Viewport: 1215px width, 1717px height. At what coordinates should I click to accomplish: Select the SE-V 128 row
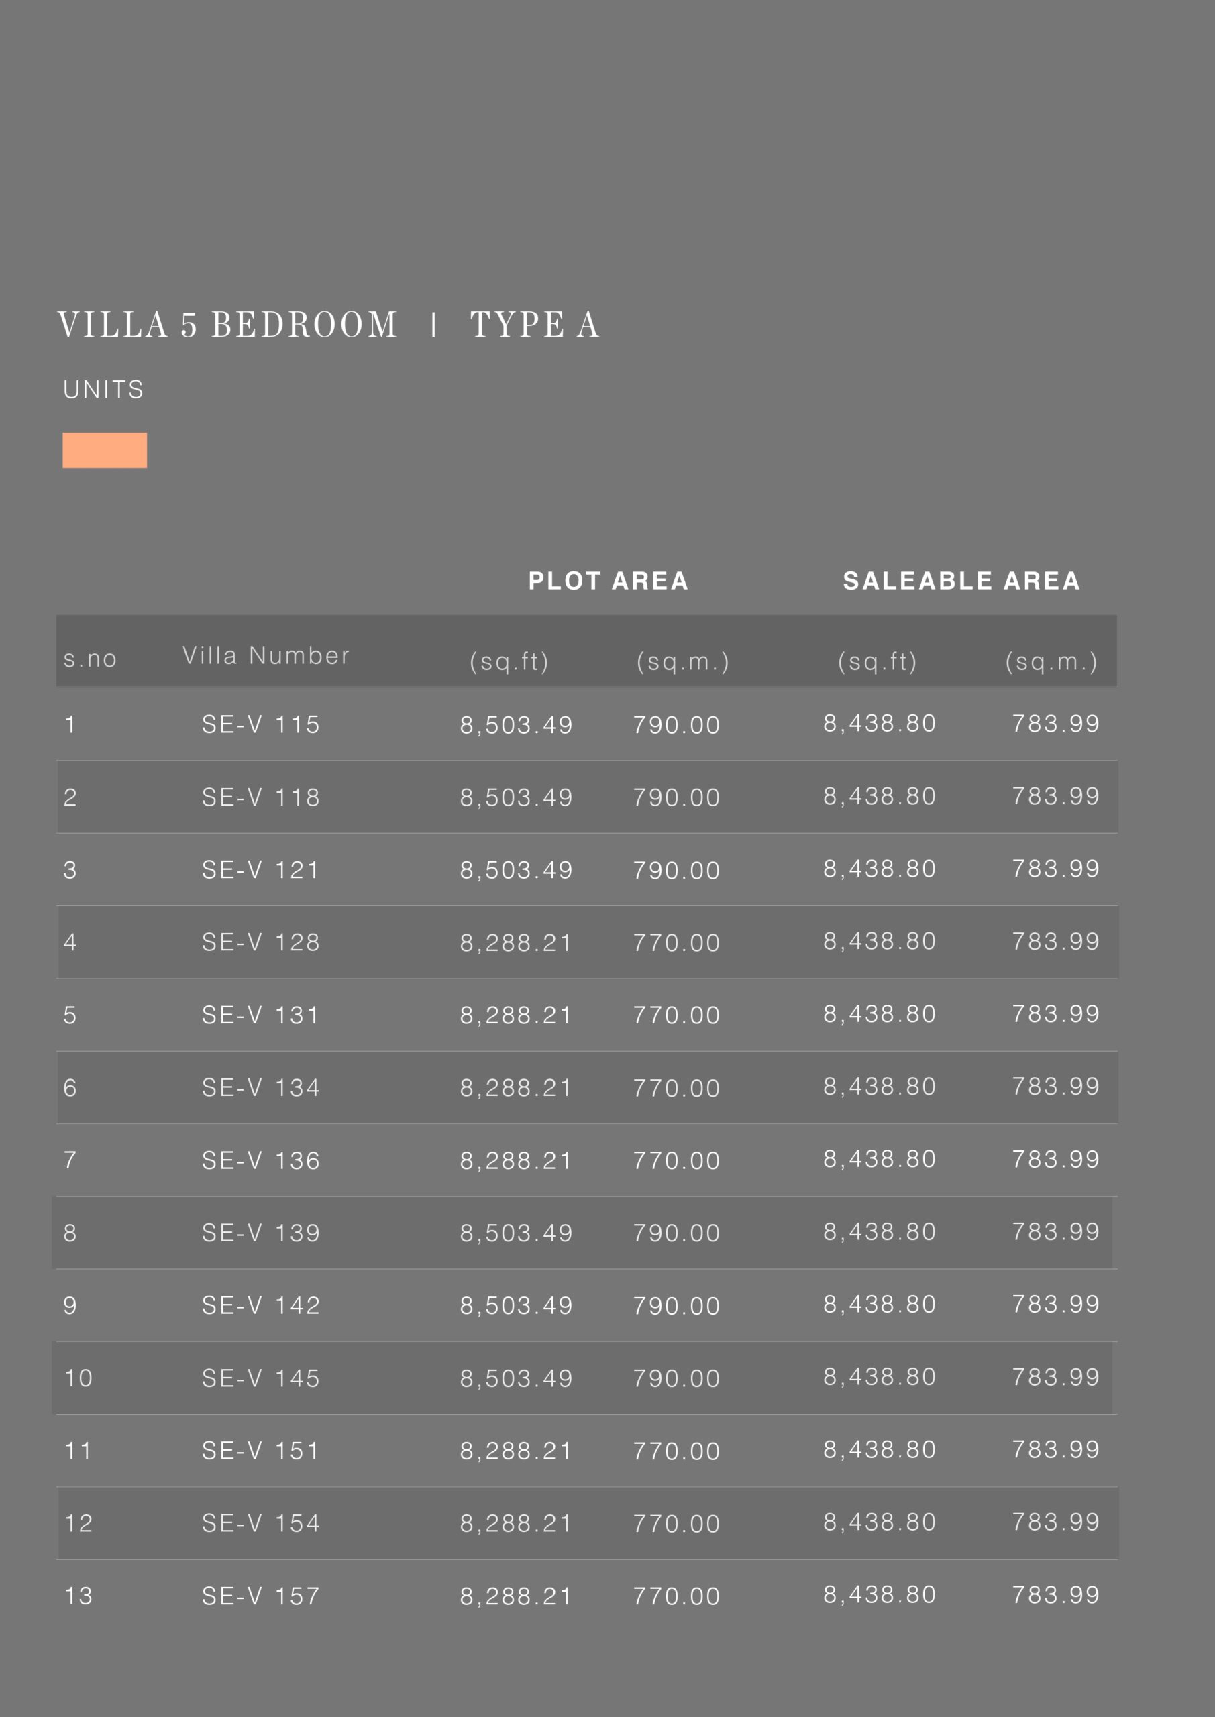click(587, 942)
